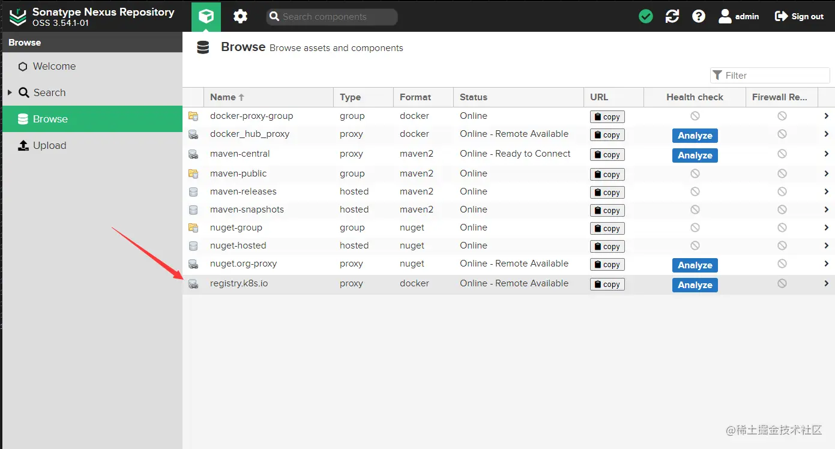Analyze the nuget.org-proxy repository
Screen dimensions: 835x449
[x=695, y=265]
